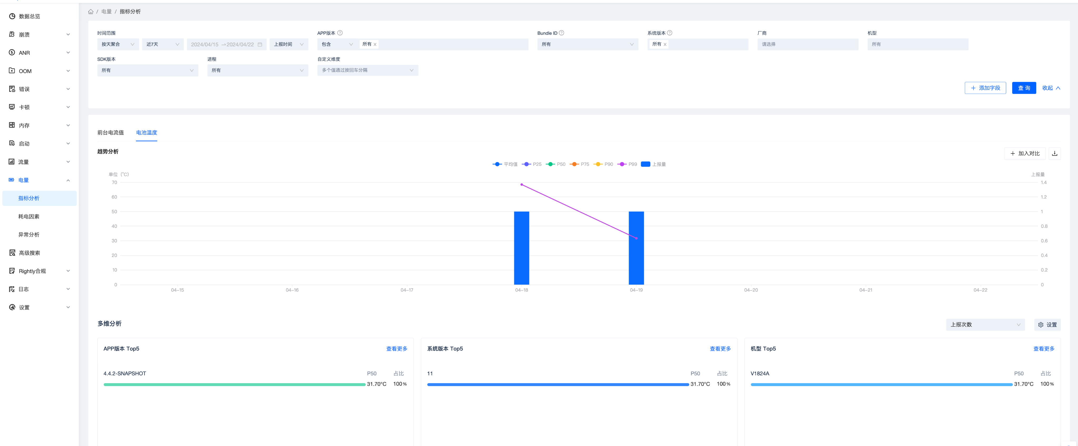This screenshot has height=446, width=1078.
Task: Click the 查询 button
Action: 1024,88
